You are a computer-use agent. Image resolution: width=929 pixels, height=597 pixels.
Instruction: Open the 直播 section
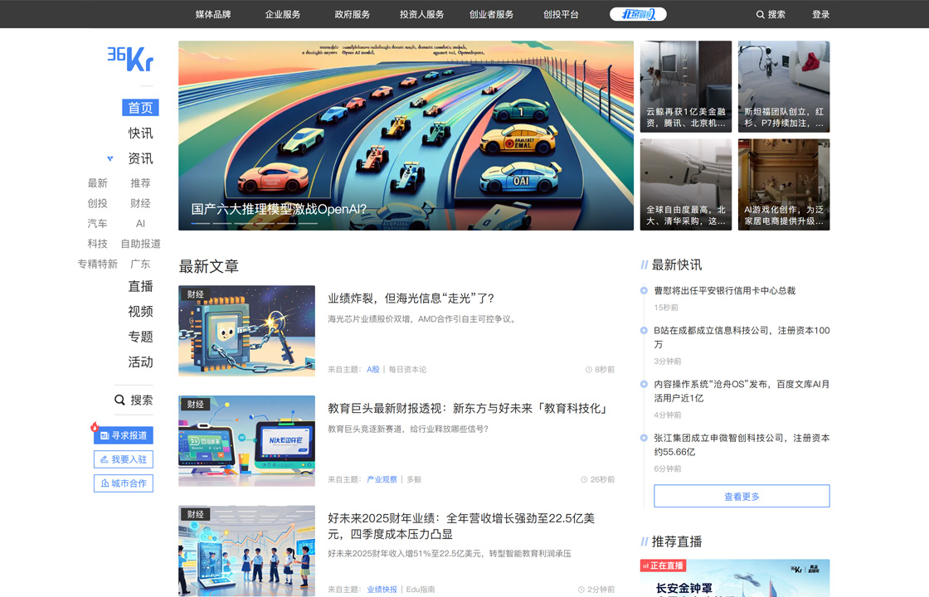point(140,286)
